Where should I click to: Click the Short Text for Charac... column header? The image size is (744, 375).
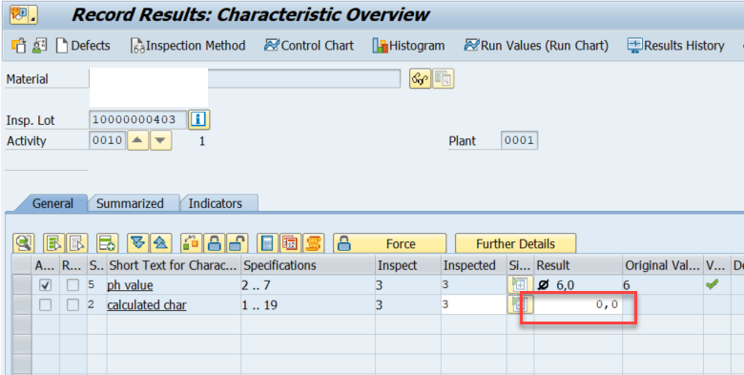pyautogui.click(x=174, y=265)
